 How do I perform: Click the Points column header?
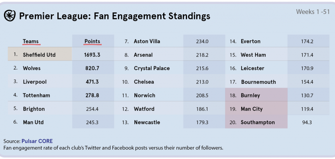coord(92,41)
